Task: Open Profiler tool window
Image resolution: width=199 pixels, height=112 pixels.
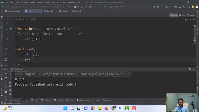Action: click(x=106, y=100)
